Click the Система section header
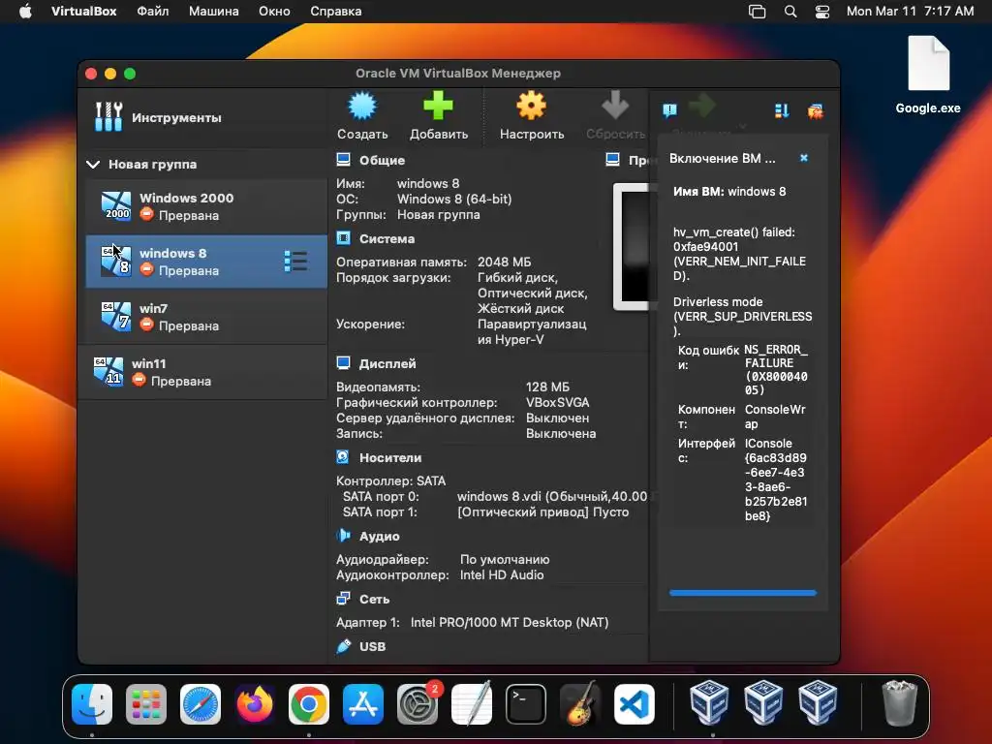 pos(387,239)
